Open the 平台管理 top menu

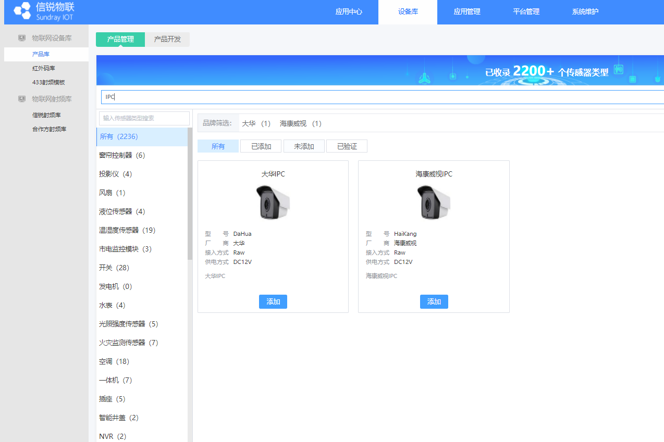pyautogui.click(x=526, y=12)
